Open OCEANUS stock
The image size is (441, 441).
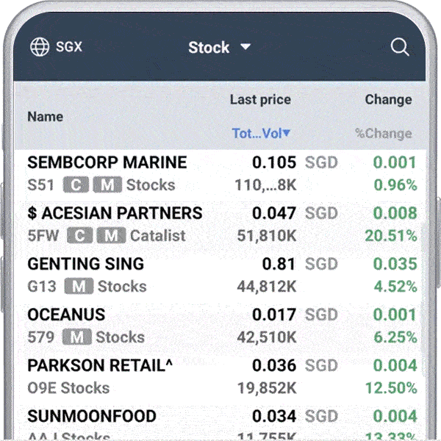[x=66, y=315]
